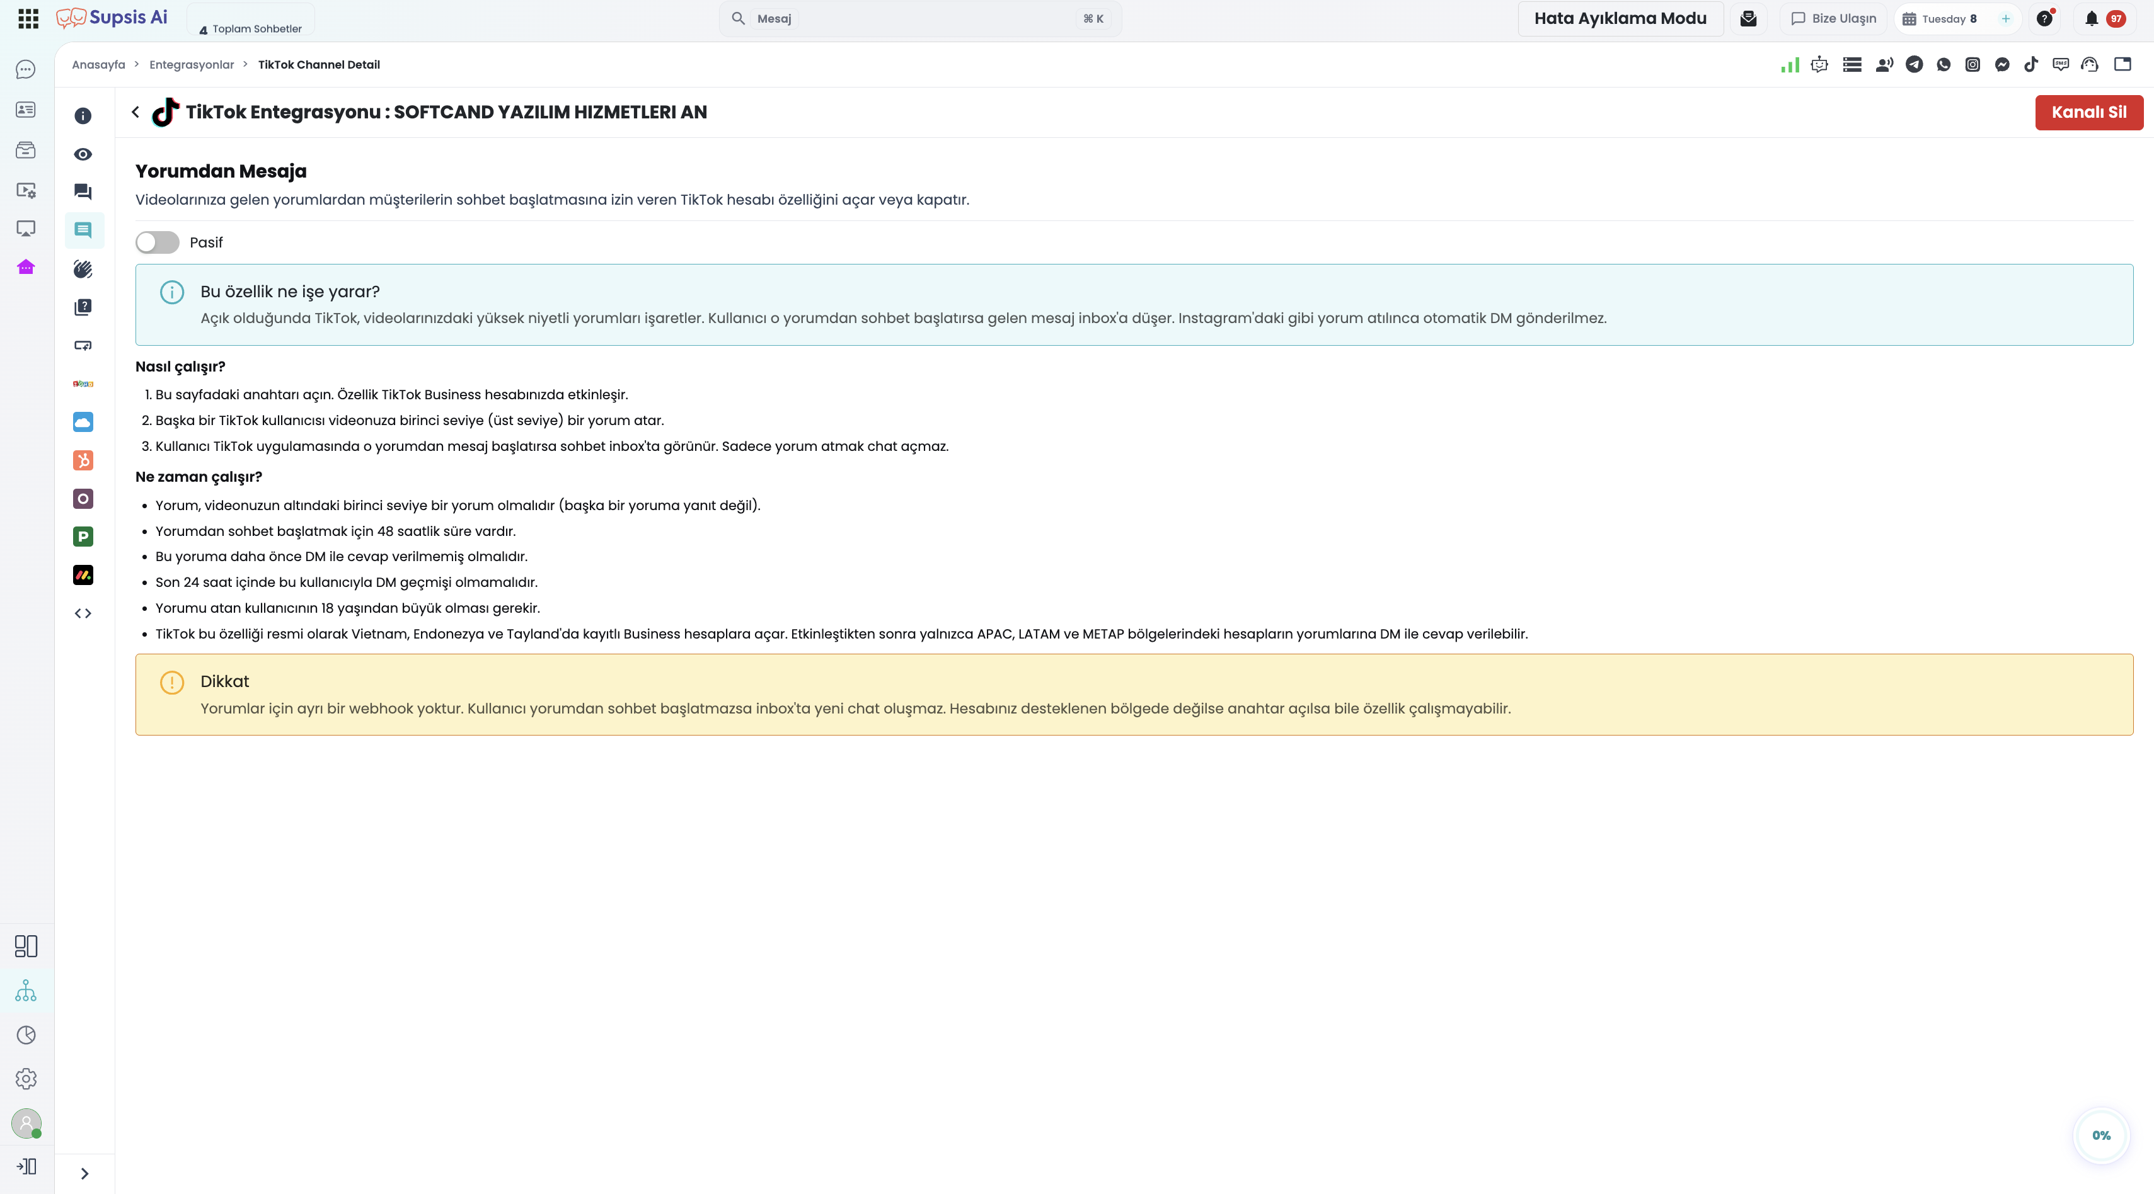Click the Kanalı Sil button
Viewport: 2154px width, 1194px height.
click(x=2089, y=112)
